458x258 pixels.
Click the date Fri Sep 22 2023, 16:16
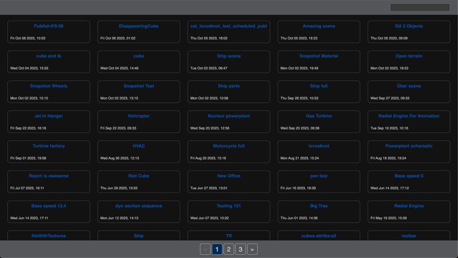click(28, 128)
